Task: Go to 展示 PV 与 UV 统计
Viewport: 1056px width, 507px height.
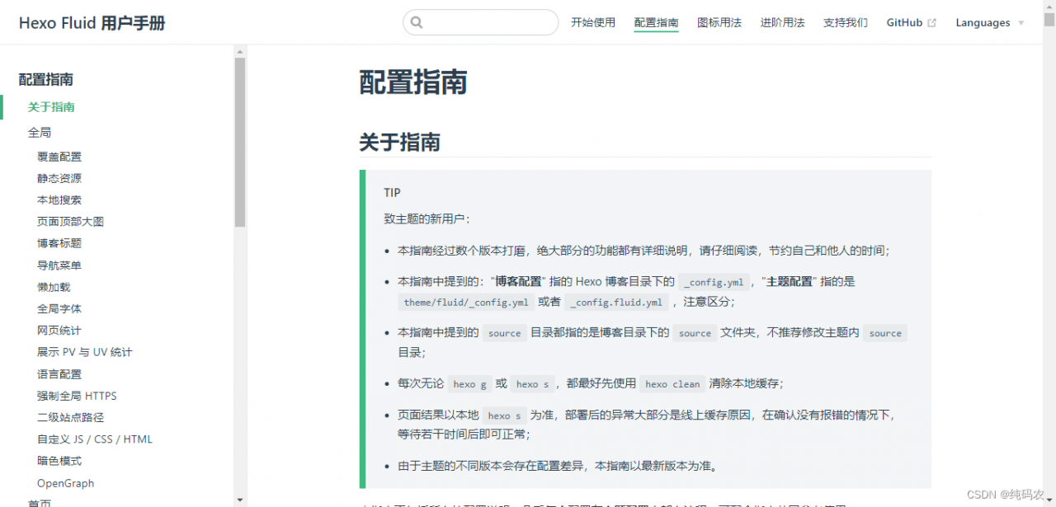Action: pos(84,352)
